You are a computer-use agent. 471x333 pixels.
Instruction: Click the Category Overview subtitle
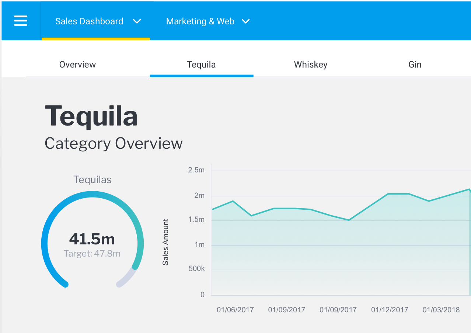[114, 143]
